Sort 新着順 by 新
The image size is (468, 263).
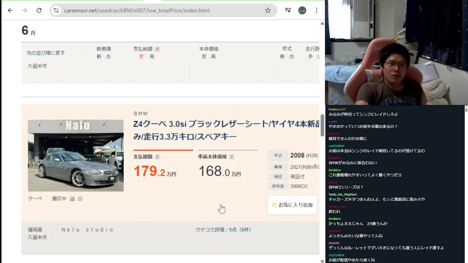tap(99, 57)
